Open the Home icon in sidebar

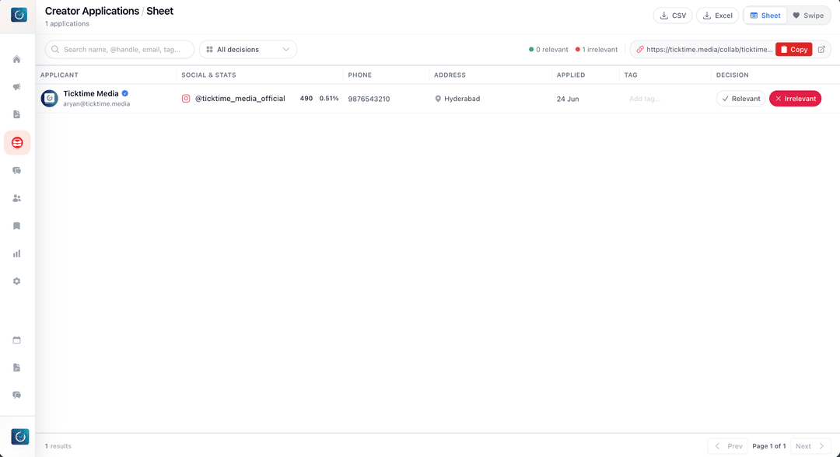coord(16,59)
